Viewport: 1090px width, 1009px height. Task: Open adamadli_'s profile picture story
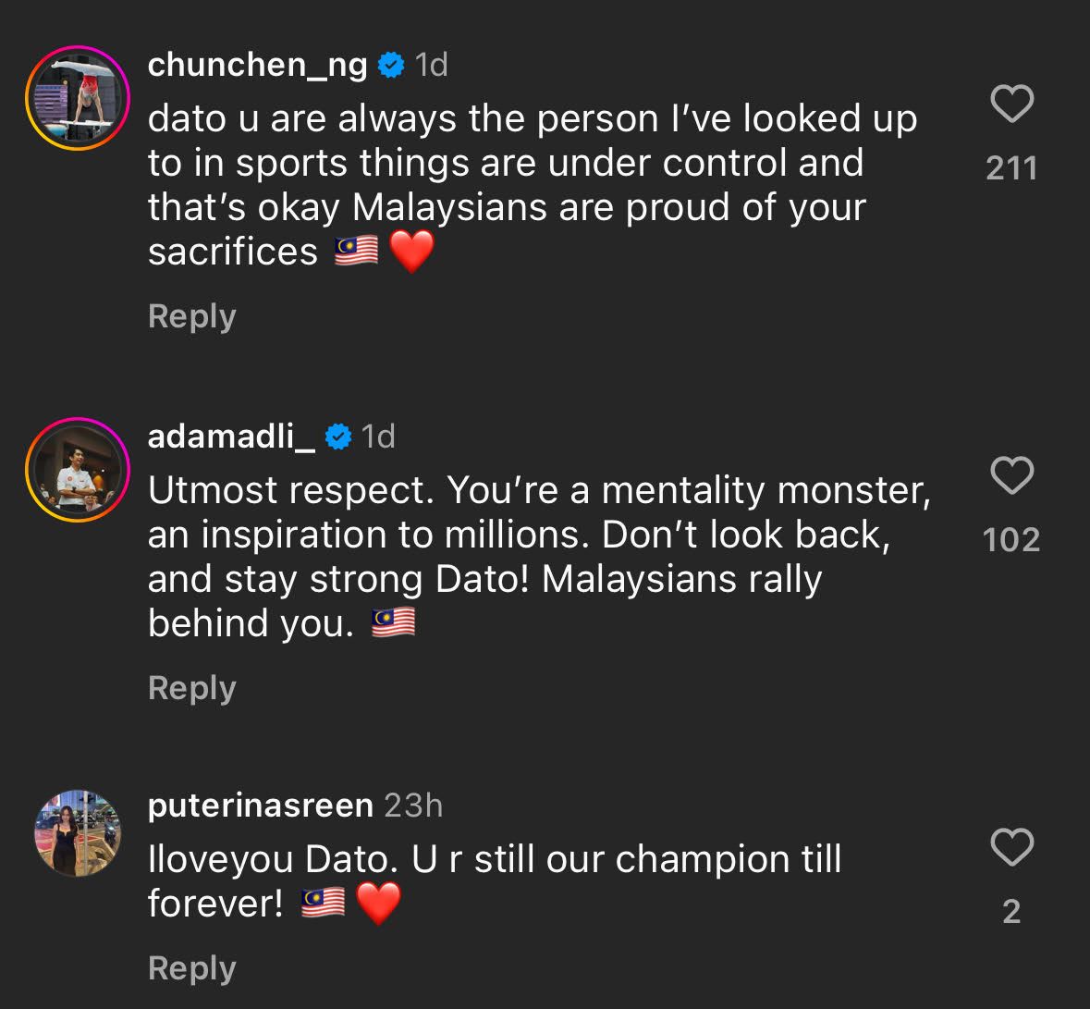[x=76, y=469]
